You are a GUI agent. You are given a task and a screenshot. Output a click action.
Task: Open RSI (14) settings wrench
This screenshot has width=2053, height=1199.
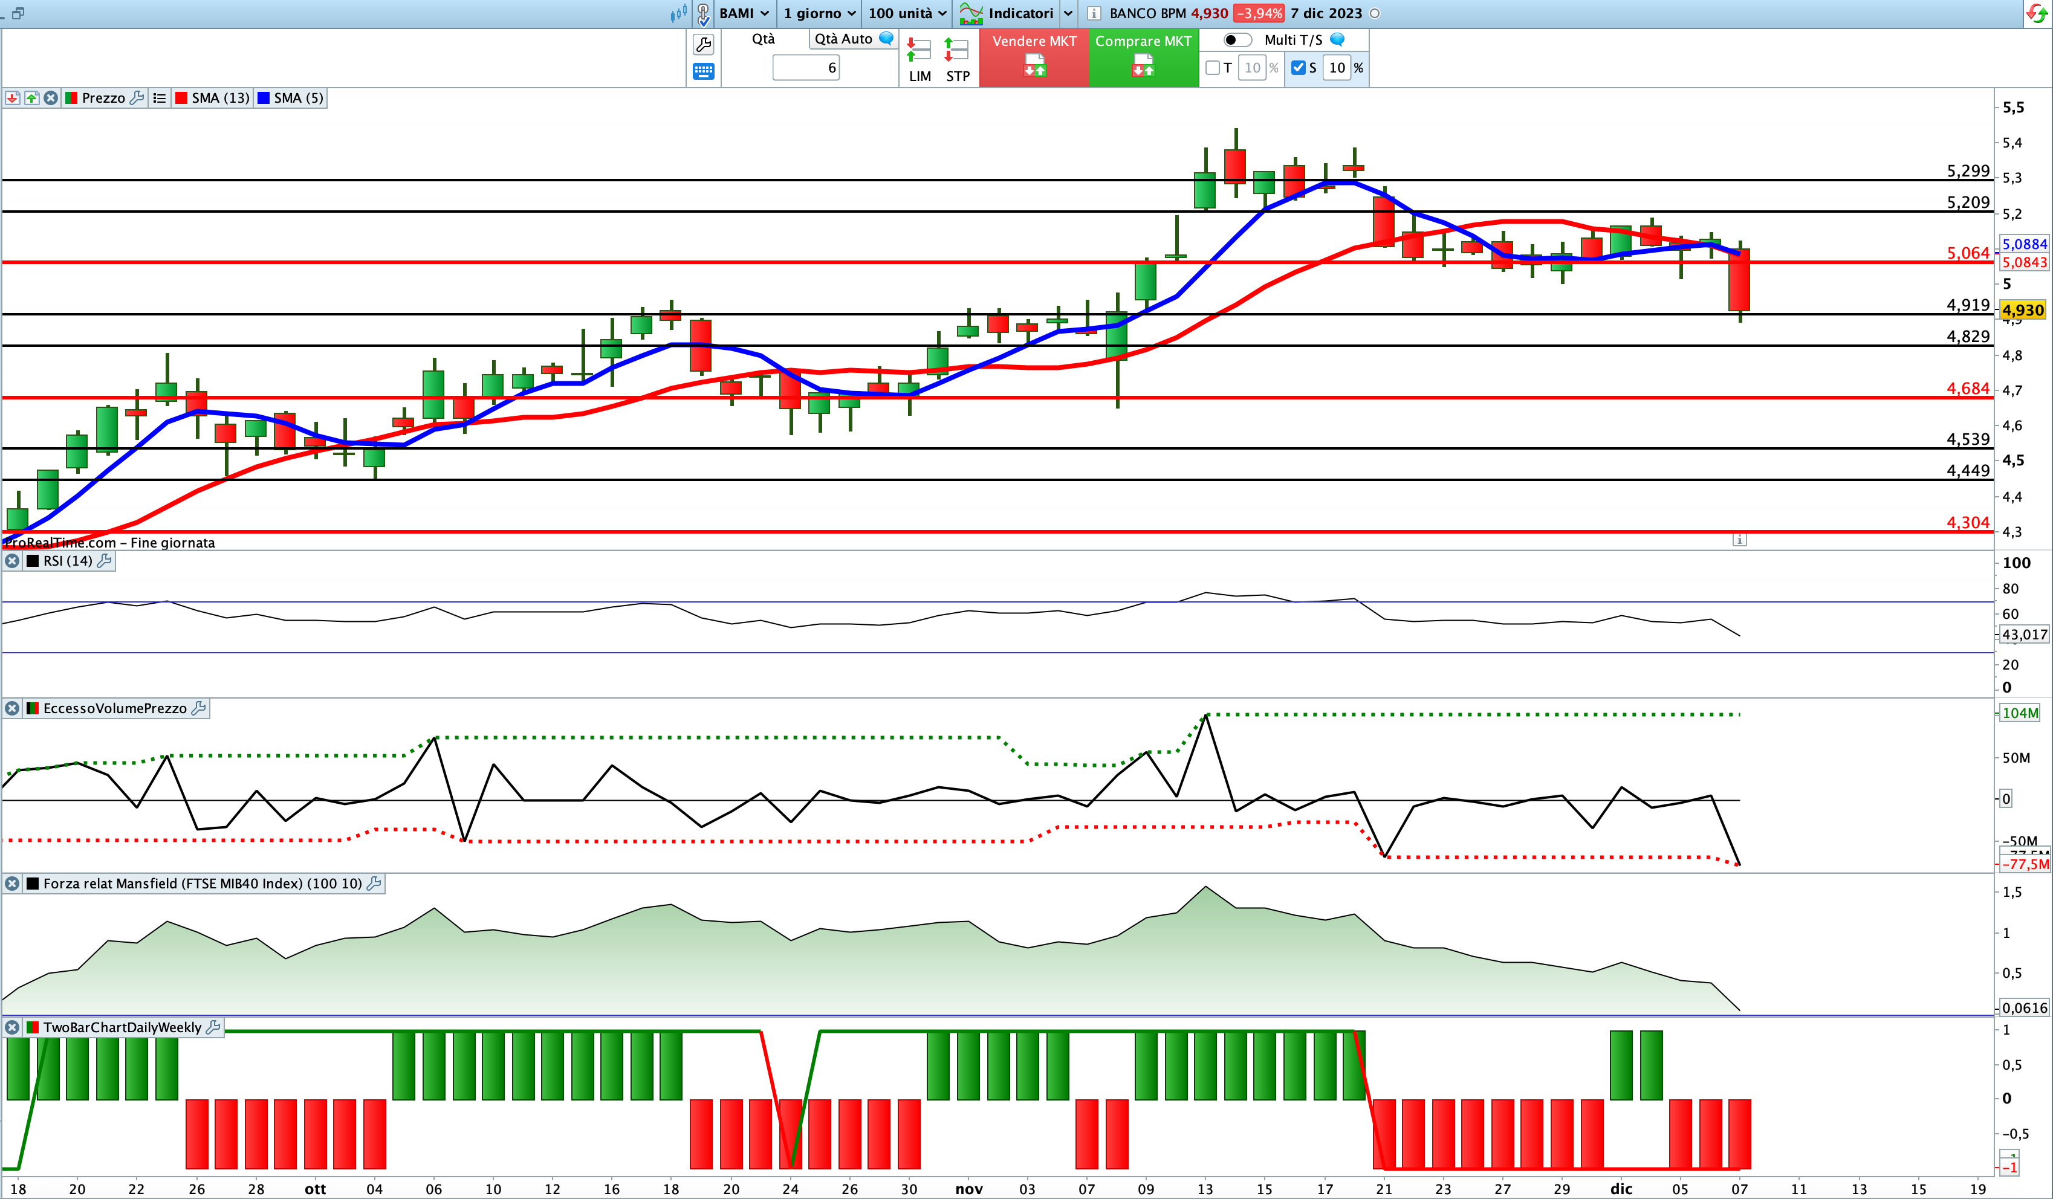(104, 560)
